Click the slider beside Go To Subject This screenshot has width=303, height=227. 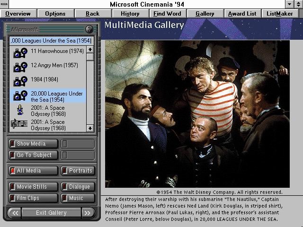coord(78,155)
